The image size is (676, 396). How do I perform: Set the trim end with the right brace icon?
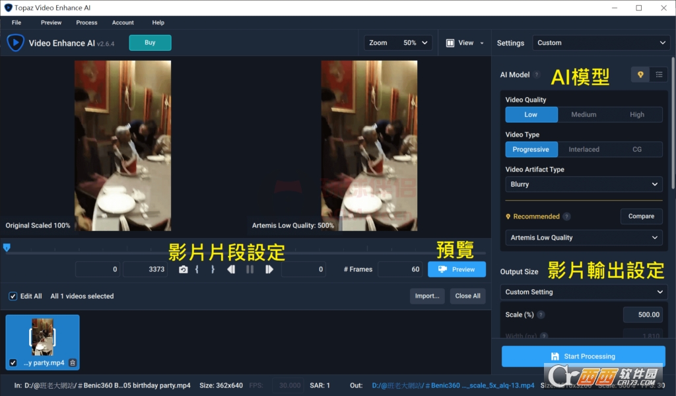(x=213, y=269)
